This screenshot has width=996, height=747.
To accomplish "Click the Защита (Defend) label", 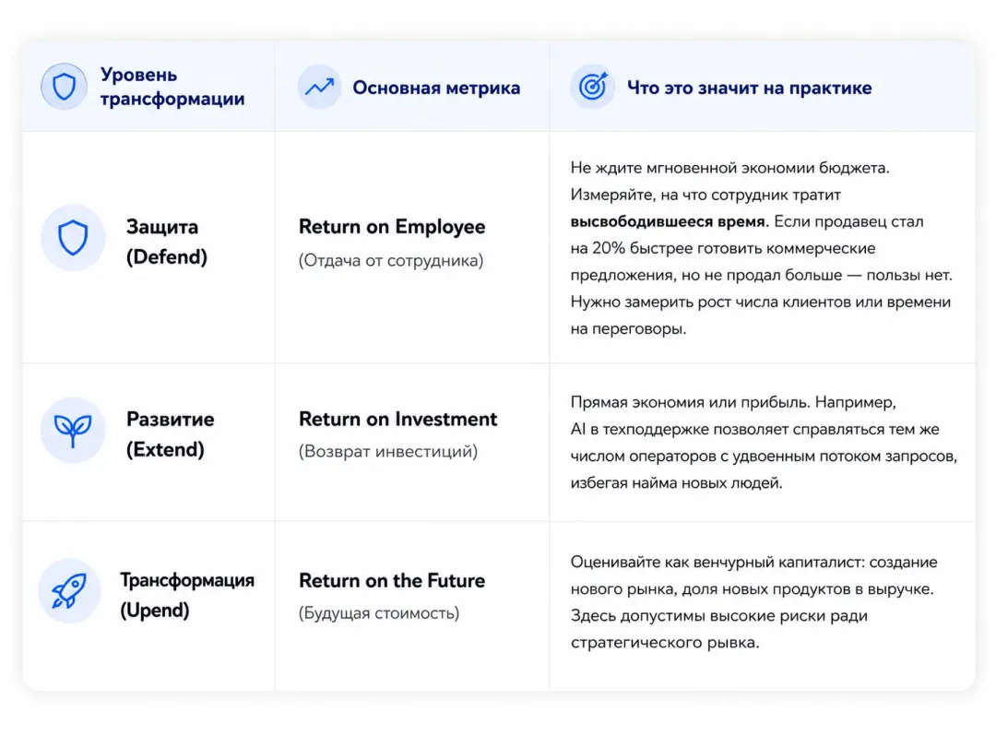I will click(166, 242).
